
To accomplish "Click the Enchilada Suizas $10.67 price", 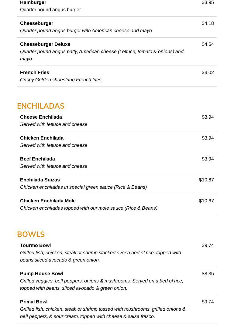I will [x=206, y=180].
